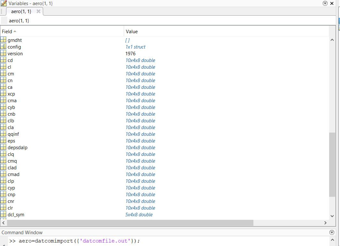Click the array icon beside qqinf
Viewport: 340px width, 246px height.
(4, 134)
